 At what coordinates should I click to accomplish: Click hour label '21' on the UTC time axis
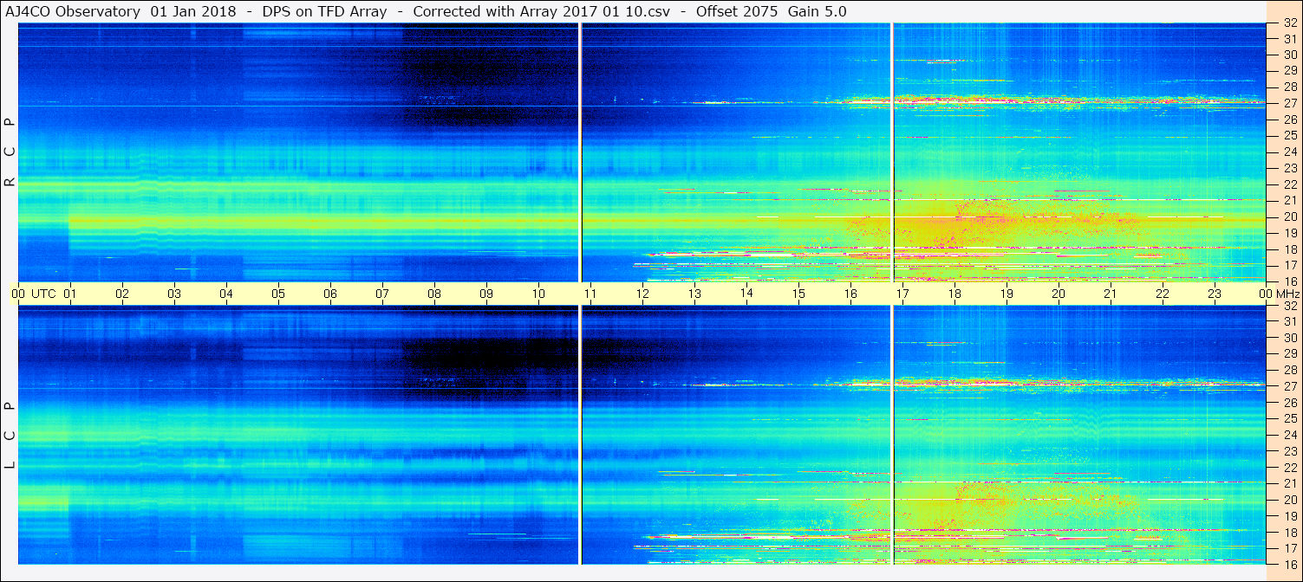click(1111, 294)
